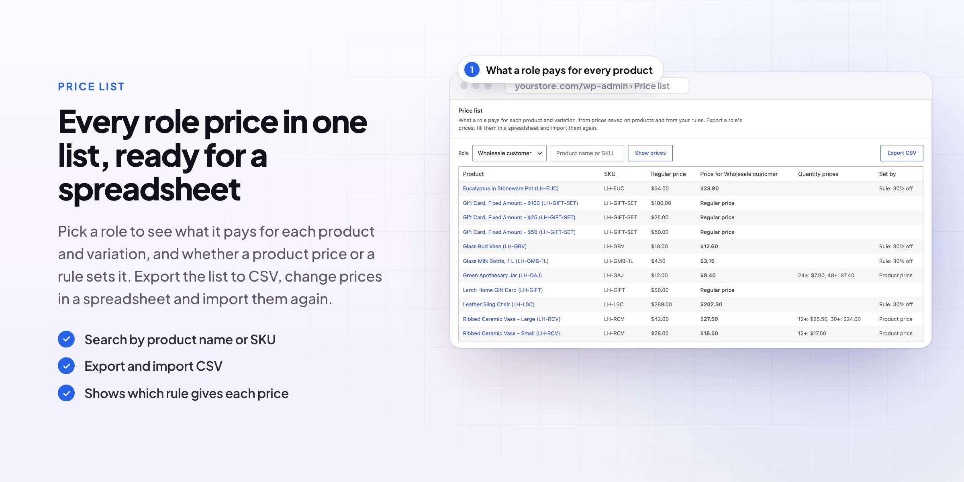This screenshot has width=964, height=482.
Task: Open Ribbed Ceramic Vase - Large link
Action: (511, 319)
